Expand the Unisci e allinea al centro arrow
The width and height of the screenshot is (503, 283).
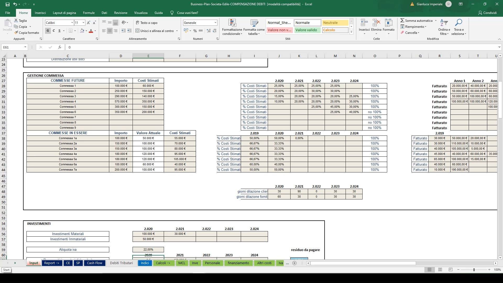(x=177, y=31)
